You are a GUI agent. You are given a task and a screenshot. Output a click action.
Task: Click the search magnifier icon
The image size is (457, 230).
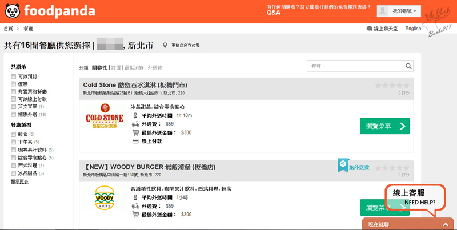pyautogui.click(x=409, y=66)
